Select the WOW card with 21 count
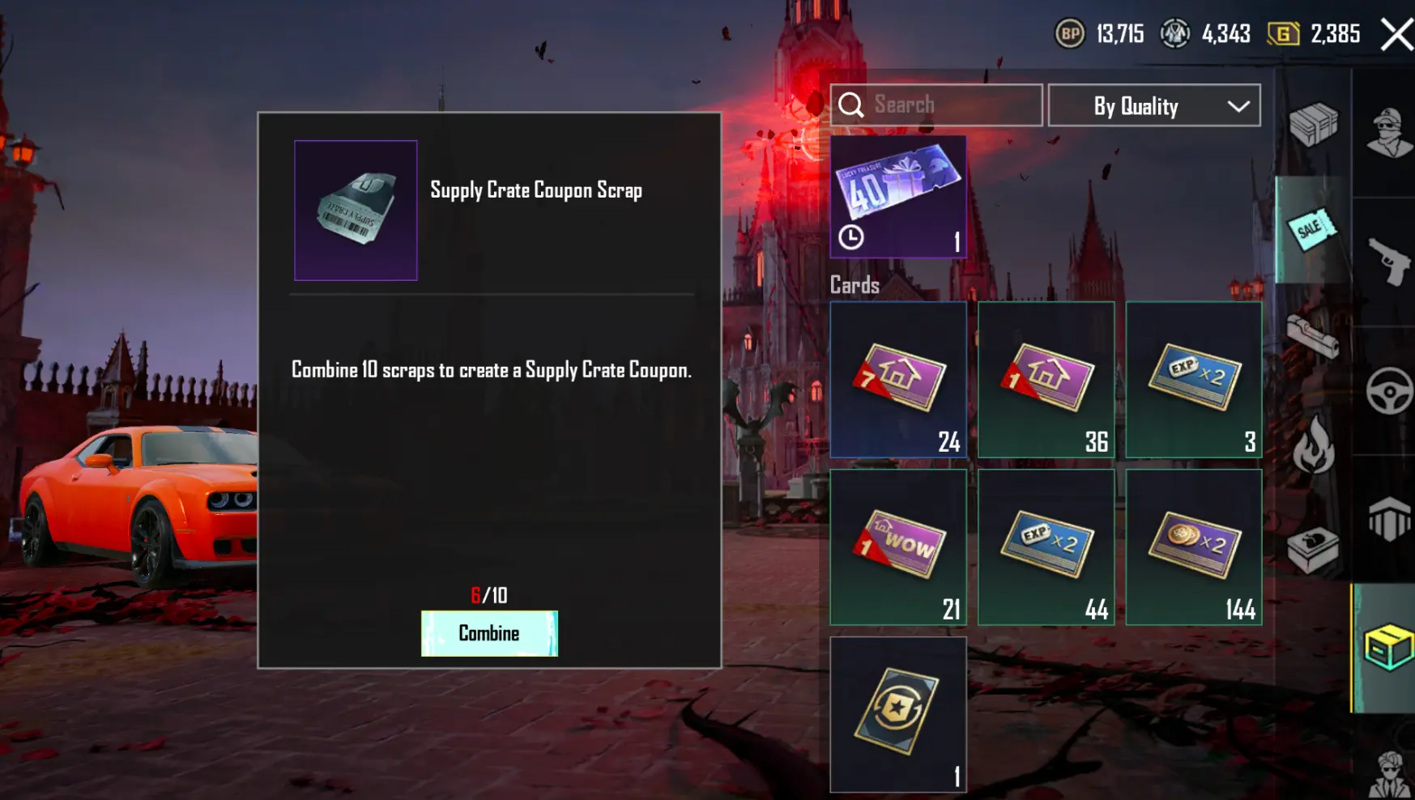1415x800 pixels. 898,547
